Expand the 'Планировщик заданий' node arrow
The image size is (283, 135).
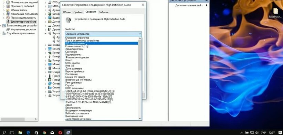[4, 2]
